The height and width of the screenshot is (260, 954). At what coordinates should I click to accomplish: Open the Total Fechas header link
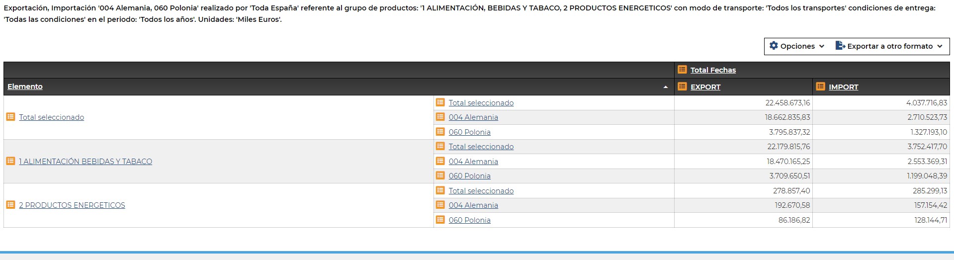[x=713, y=70]
